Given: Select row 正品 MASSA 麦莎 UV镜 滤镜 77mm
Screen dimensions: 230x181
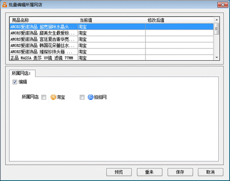Looking at the screenshot, I should 111,58.
